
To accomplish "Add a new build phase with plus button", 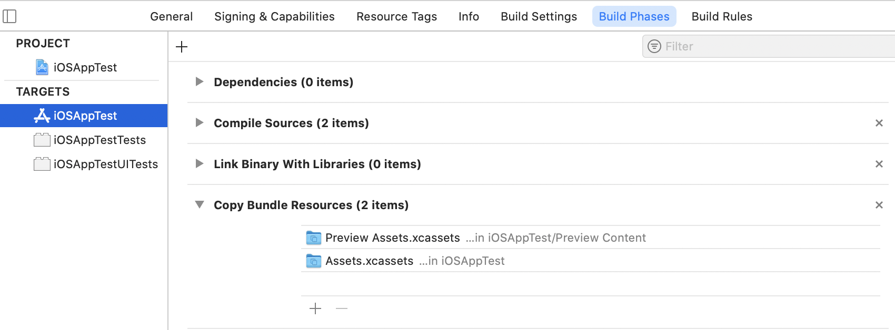I will tap(182, 47).
